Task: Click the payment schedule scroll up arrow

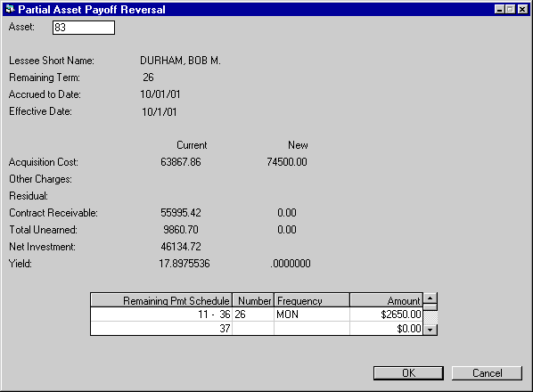Action: [430, 298]
